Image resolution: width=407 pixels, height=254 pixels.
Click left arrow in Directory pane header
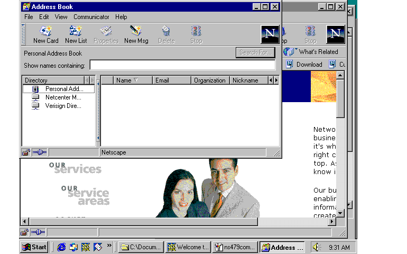[87, 80]
